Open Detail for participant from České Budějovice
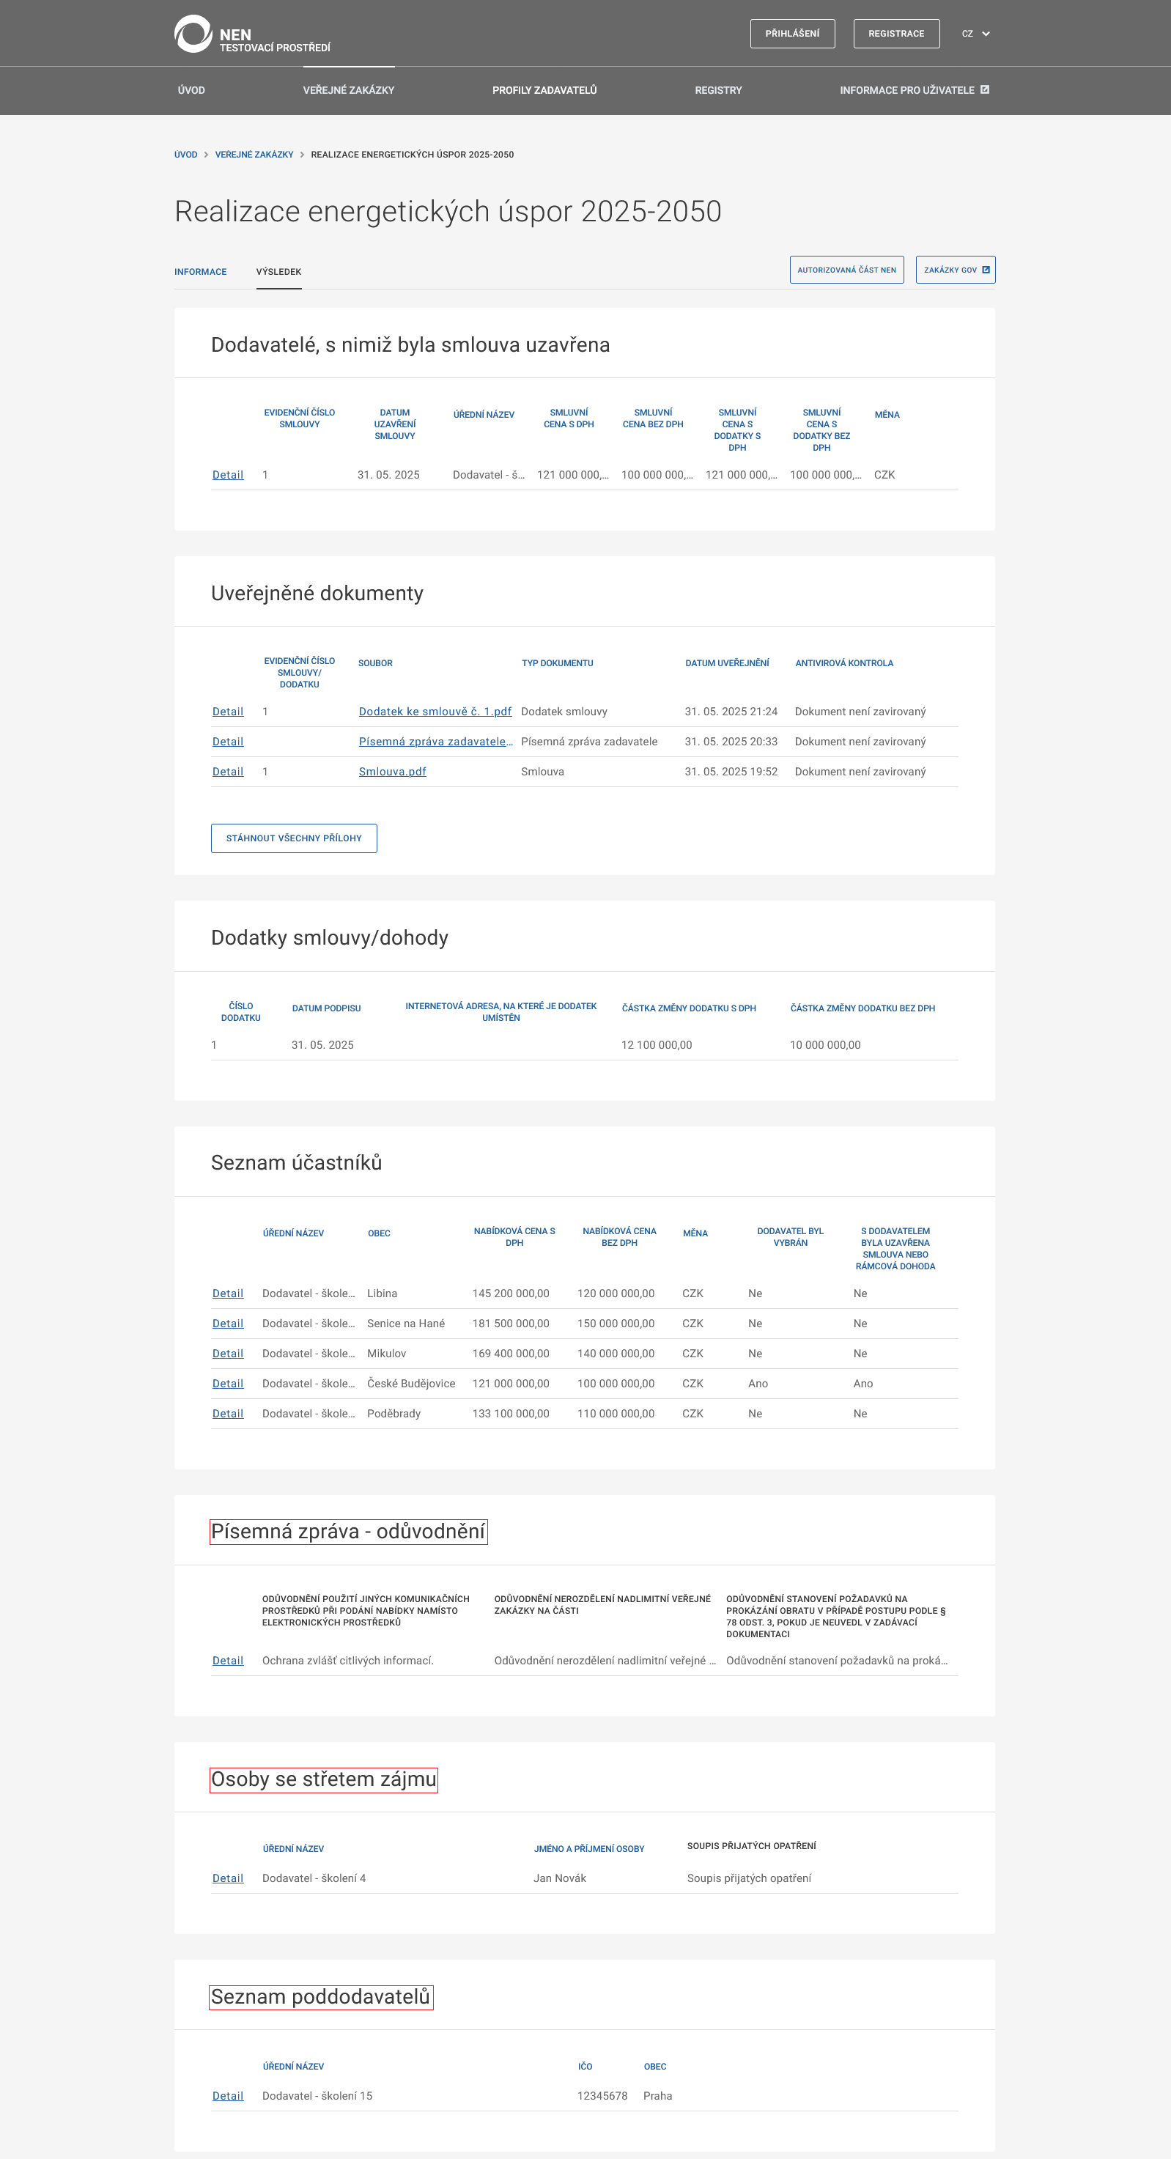 (227, 1384)
